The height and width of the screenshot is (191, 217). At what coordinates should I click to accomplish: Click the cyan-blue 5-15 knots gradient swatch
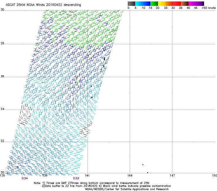143,4
